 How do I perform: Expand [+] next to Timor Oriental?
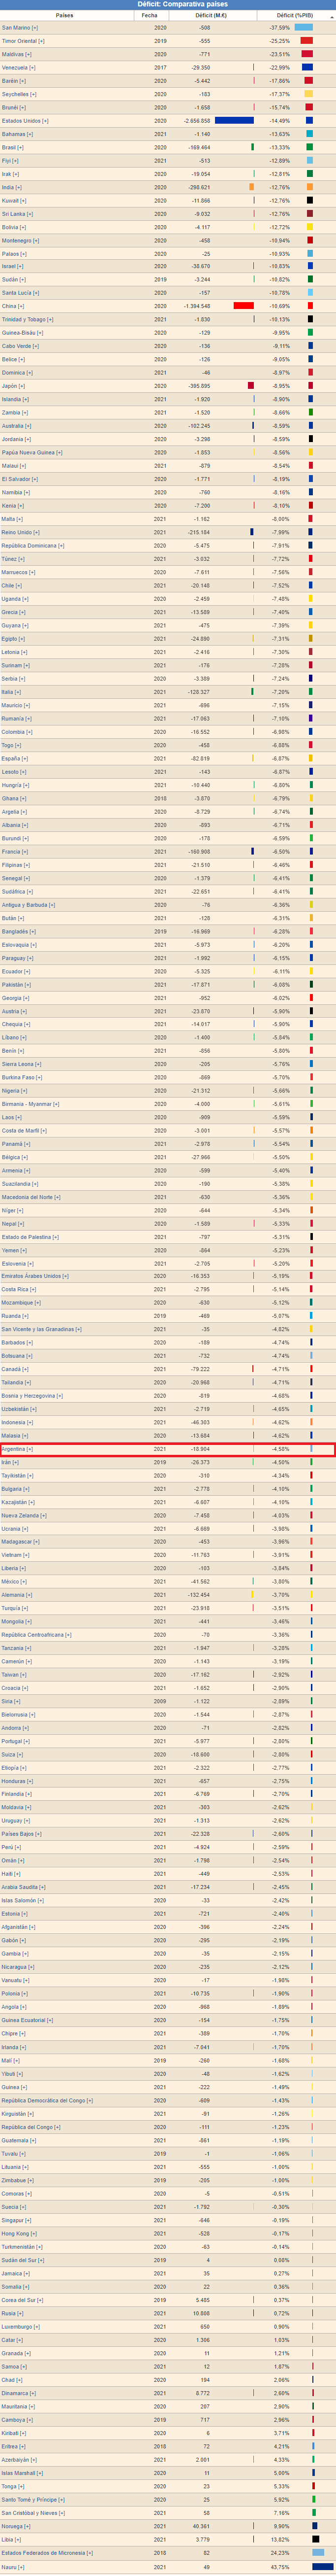(41, 41)
